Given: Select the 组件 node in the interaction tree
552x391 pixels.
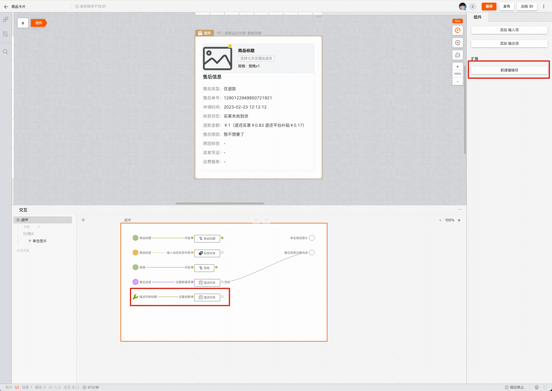Looking at the screenshot, I should 43,220.
